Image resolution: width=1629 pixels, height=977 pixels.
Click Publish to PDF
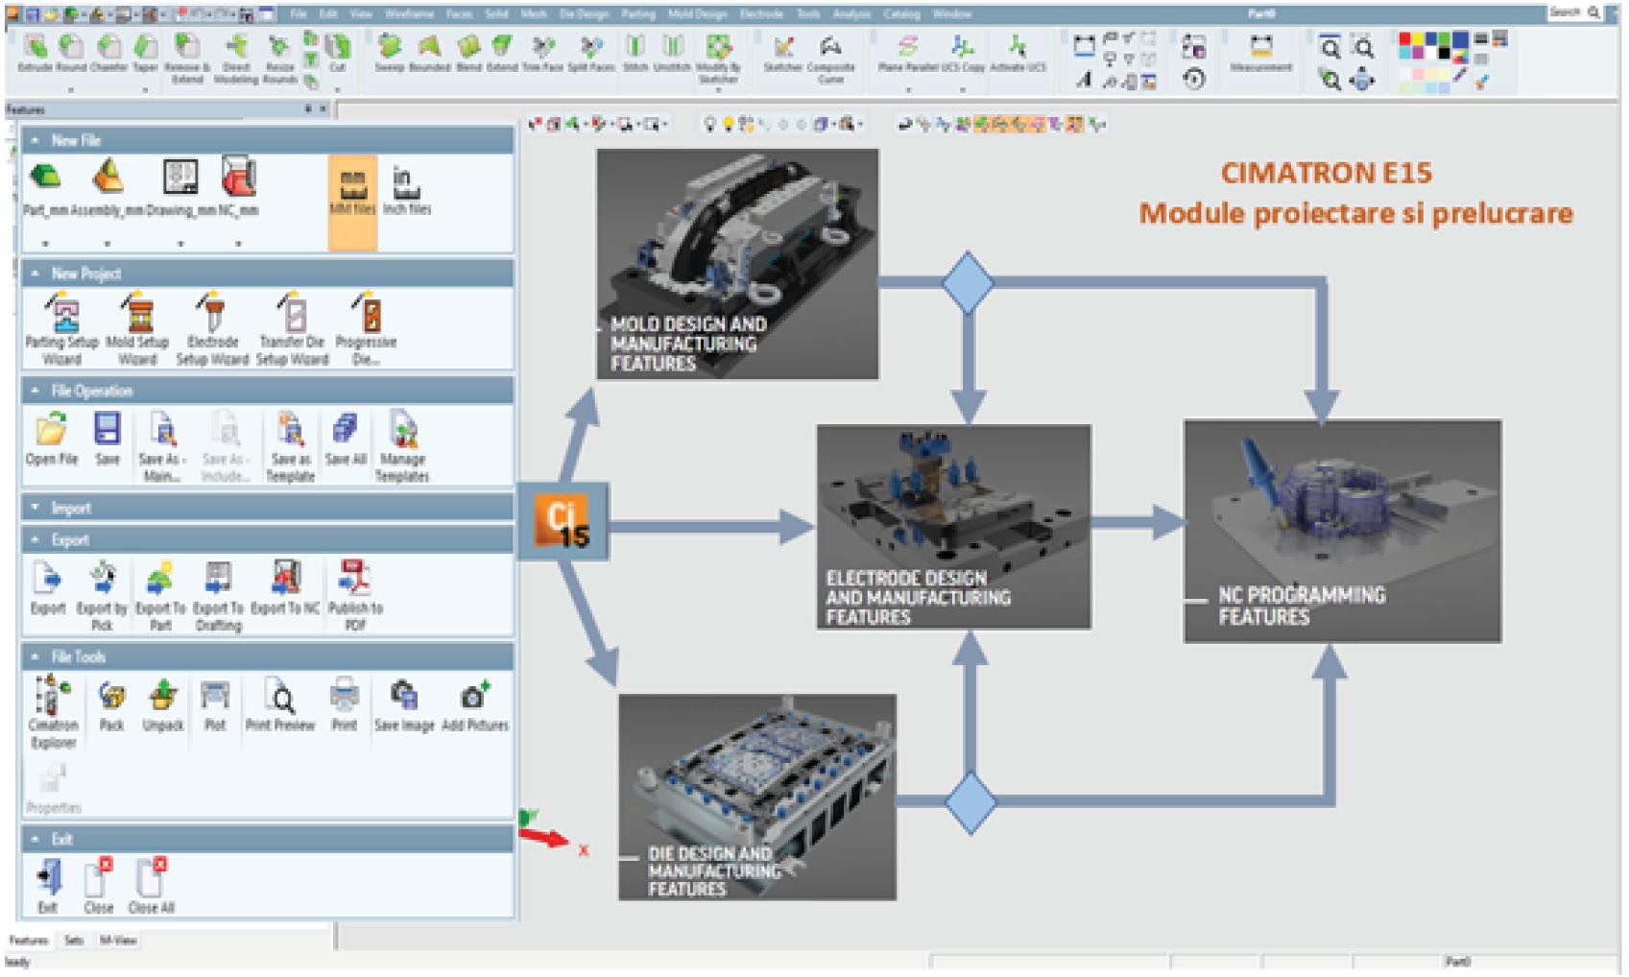pyautogui.click(x=355, y=595)
